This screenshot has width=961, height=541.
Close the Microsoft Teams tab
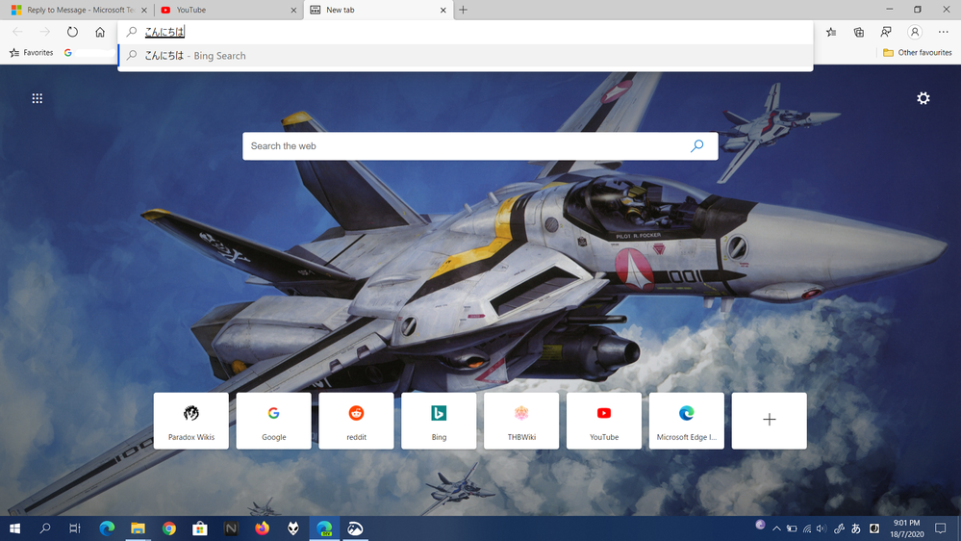coord(144,10)
